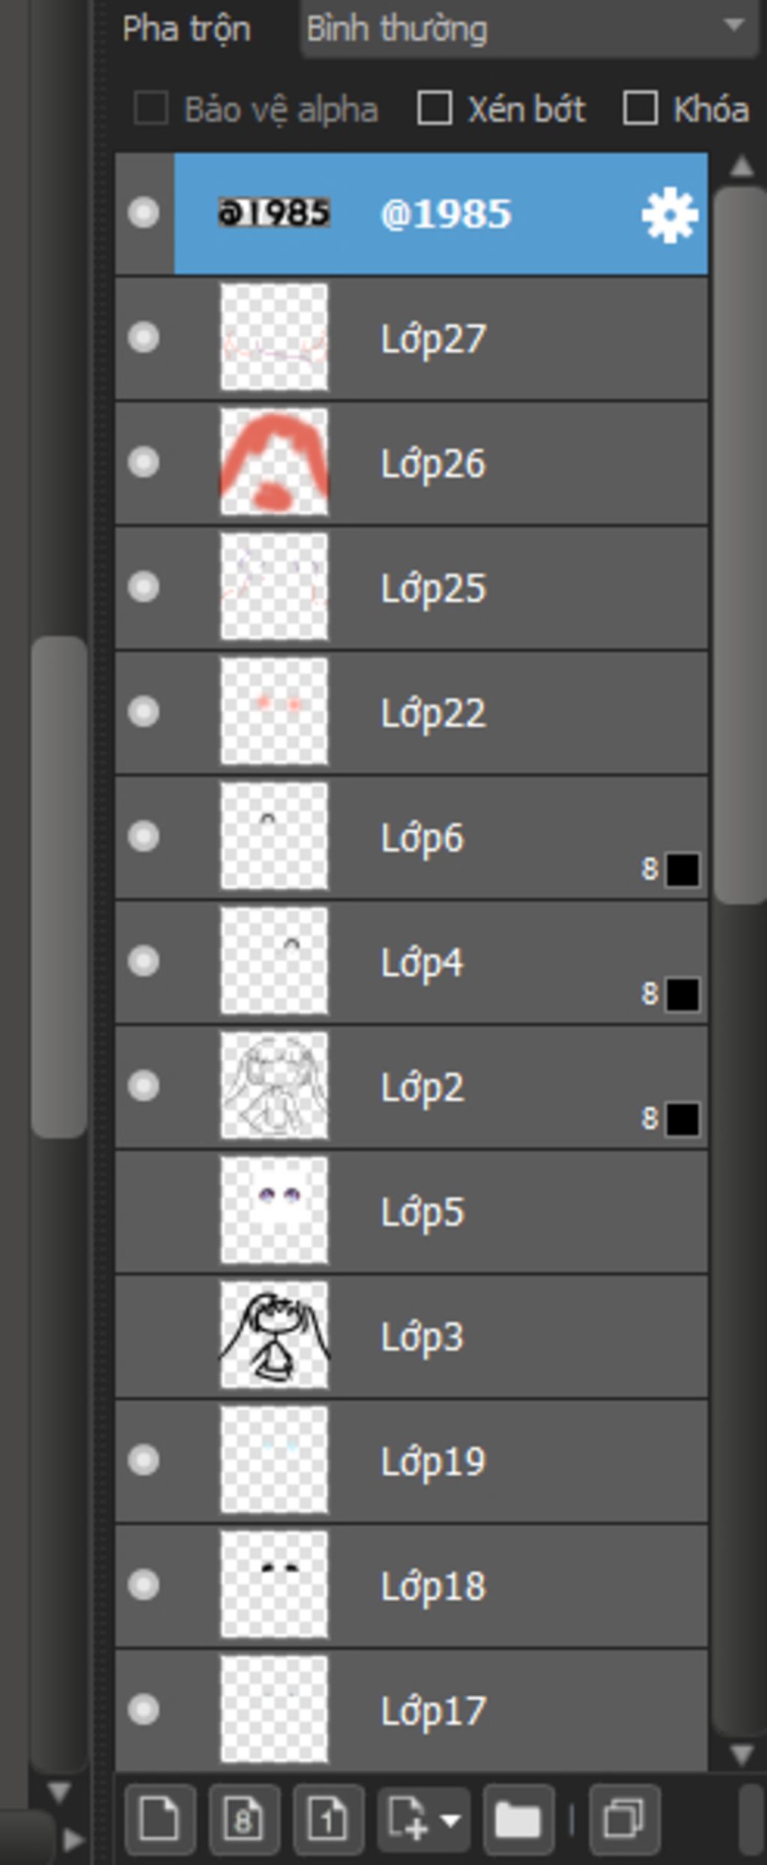The image size is (767, 1865).
Task: Enable the Khóa checkbox
Action: tap(640, 109)
